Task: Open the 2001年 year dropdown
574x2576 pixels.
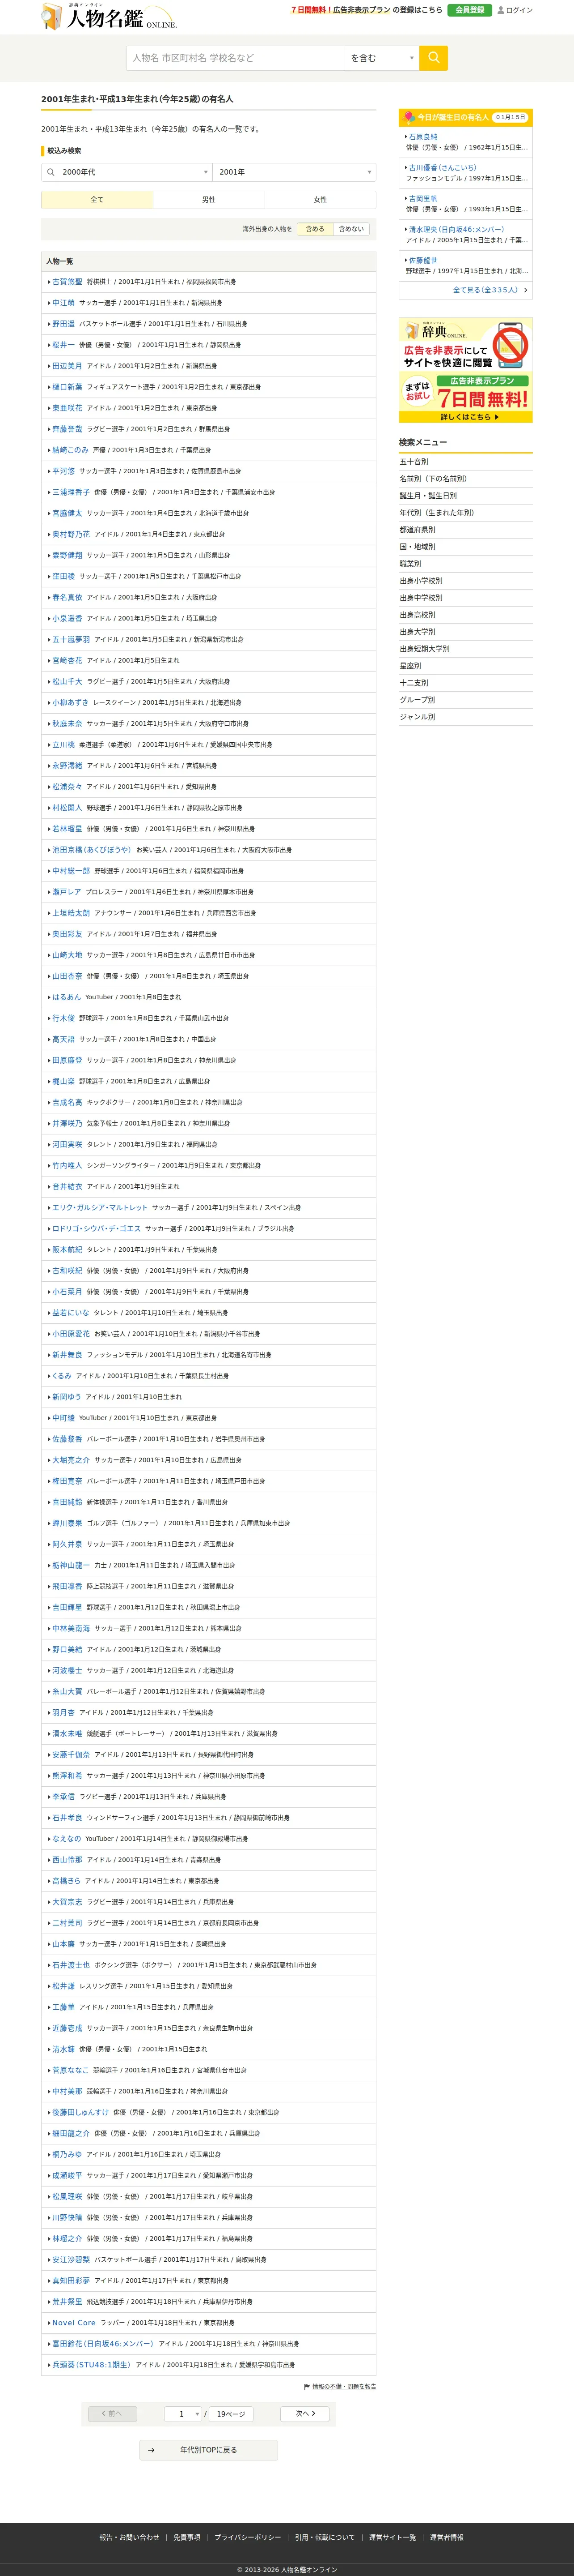Action: pos(295,172)
